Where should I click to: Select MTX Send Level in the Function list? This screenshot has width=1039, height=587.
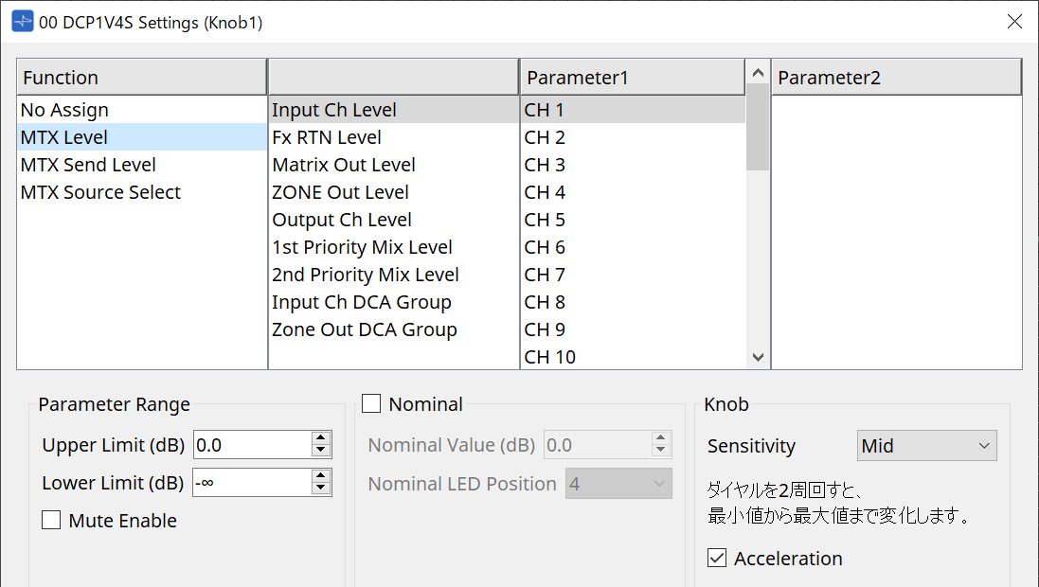pos(87,164)
